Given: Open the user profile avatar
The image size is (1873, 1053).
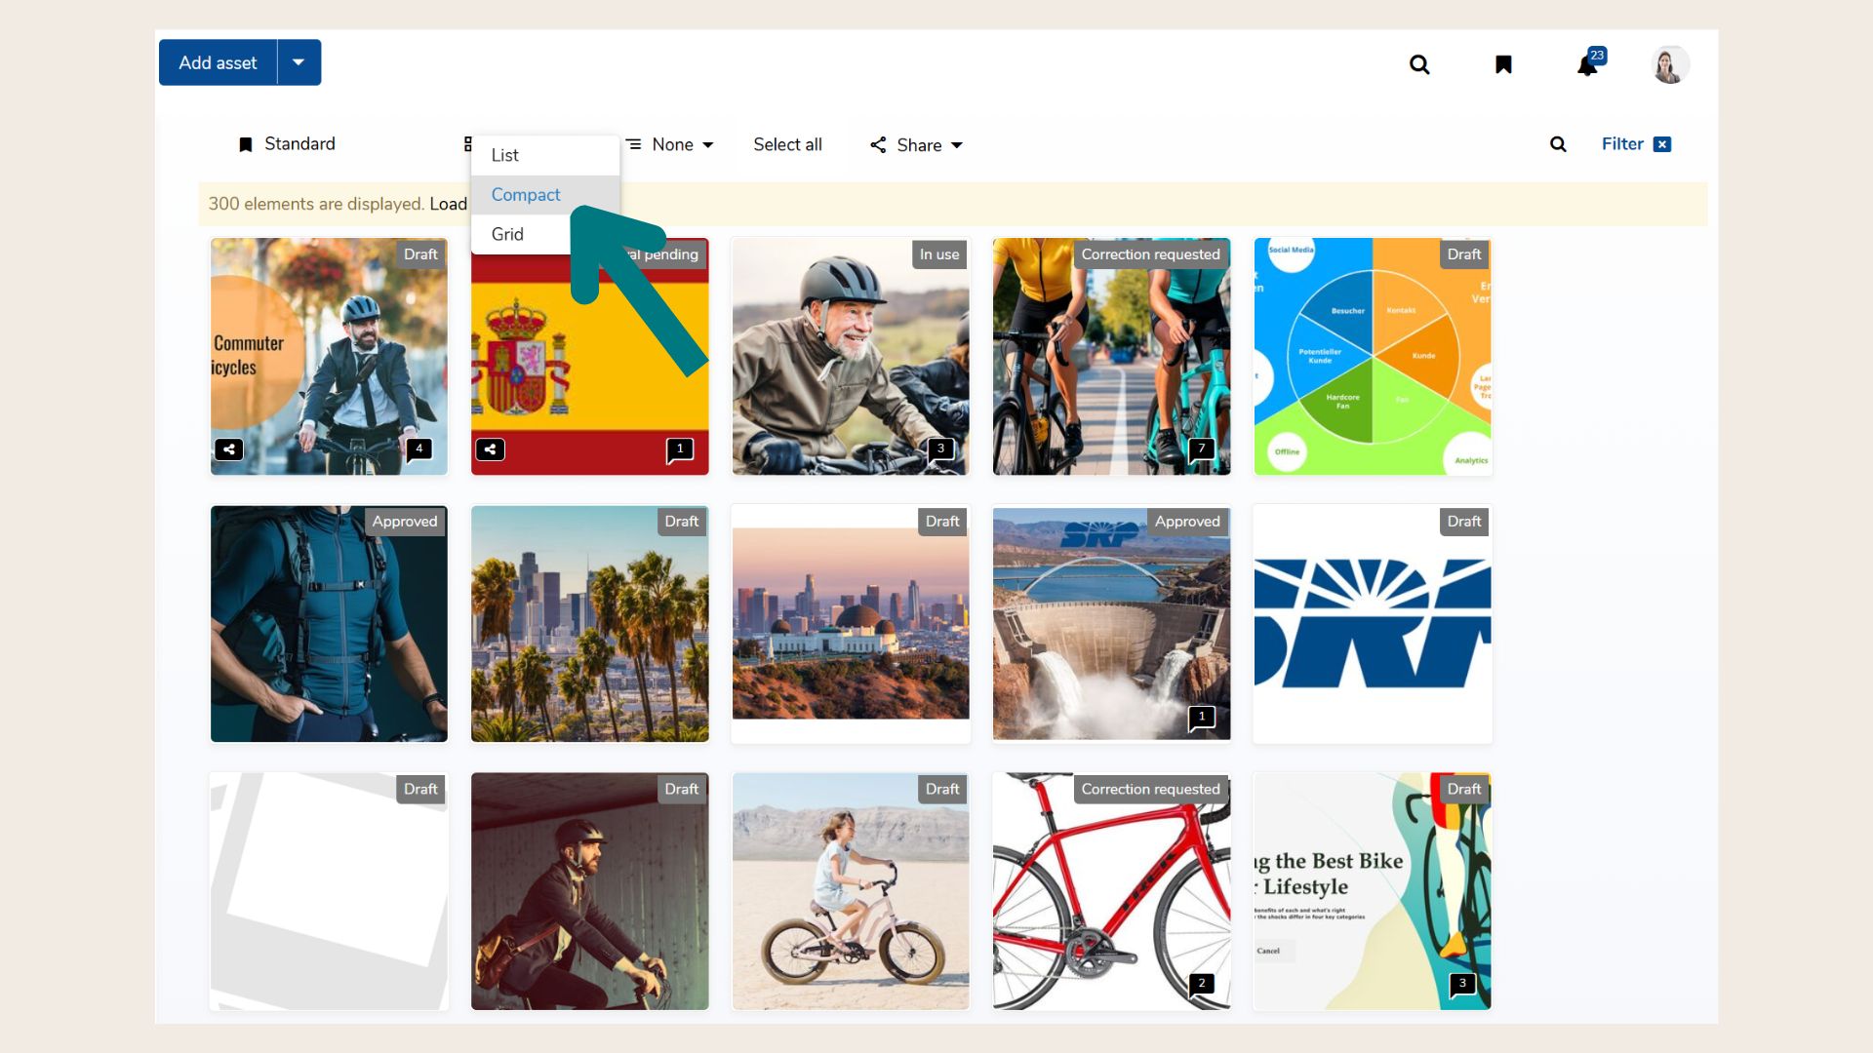Looking at the screenshot, I should [x=1669, y=65].
